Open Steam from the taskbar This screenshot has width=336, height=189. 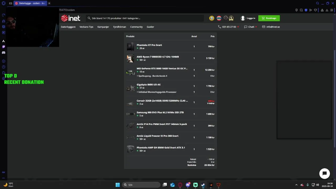click(x=203, y=185)
